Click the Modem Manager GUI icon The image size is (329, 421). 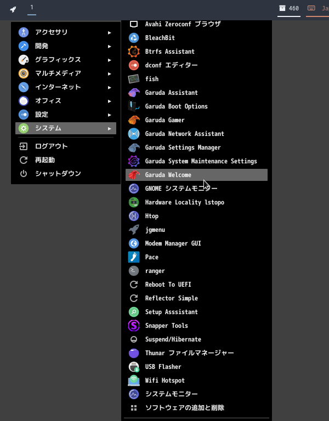(x=134, y=243)
